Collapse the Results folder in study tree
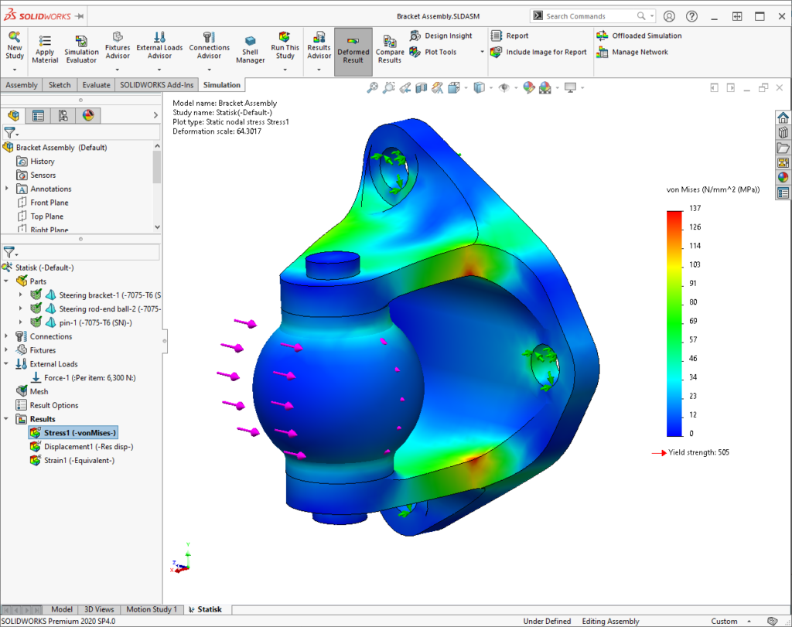Screen dimensions: 792x627 coord(7,419)
